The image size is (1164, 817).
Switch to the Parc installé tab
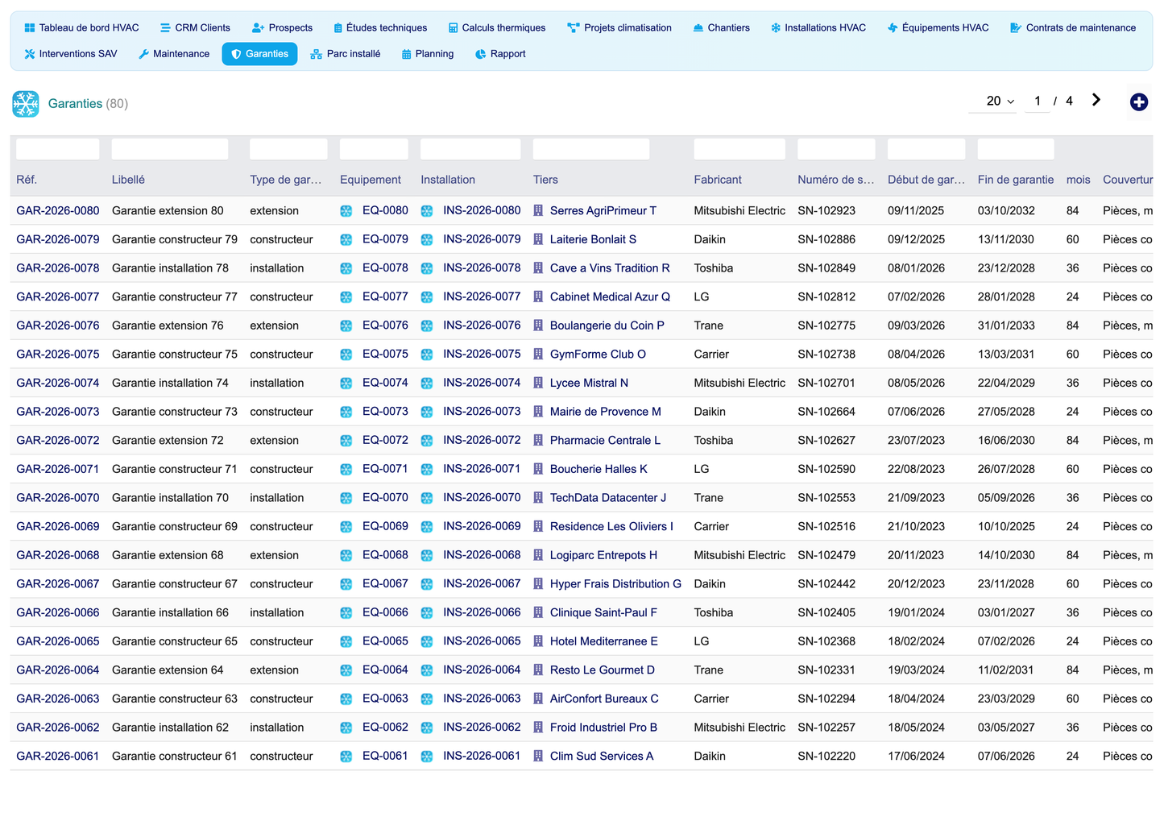(346, 54)
